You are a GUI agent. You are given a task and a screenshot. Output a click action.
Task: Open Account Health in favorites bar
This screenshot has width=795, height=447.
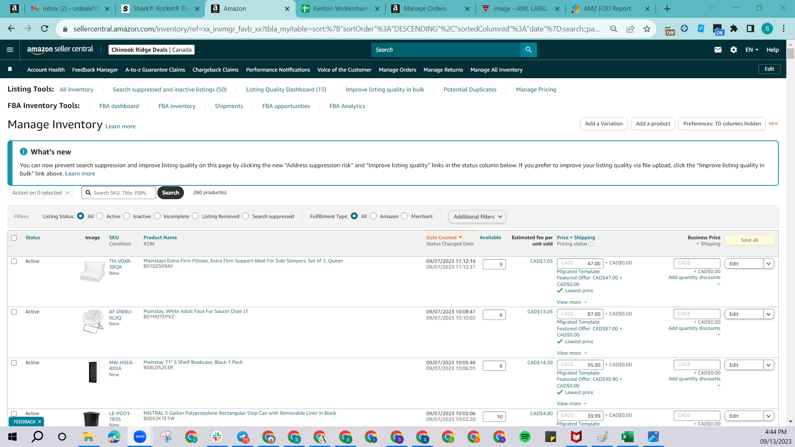[x=46, y=70]
